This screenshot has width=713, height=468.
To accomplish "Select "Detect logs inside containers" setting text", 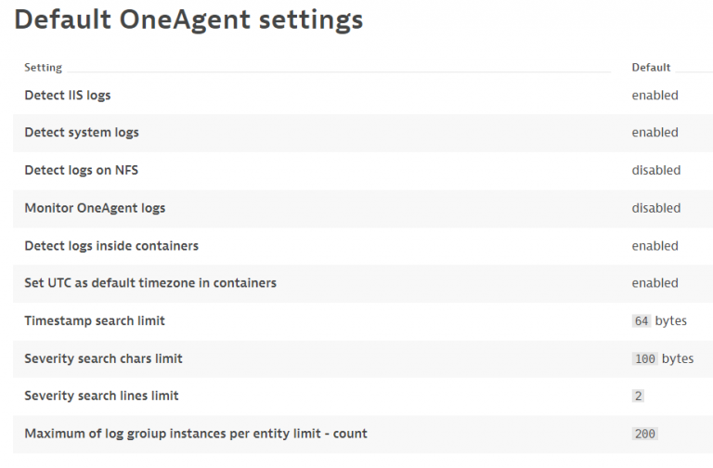I will point(111,246).
